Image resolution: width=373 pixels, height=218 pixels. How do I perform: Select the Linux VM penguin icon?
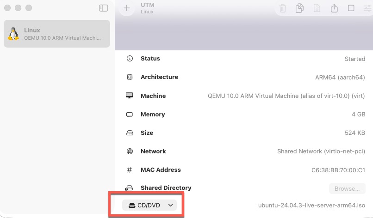pos(13,34)
